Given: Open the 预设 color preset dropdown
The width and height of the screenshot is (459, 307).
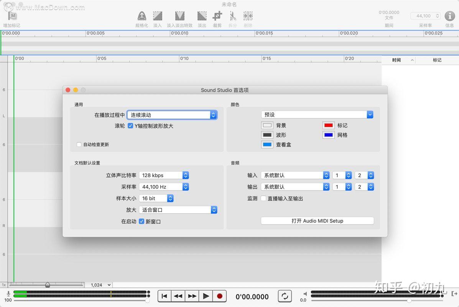Looking at the screenshot, I should [x=318, y=115].
